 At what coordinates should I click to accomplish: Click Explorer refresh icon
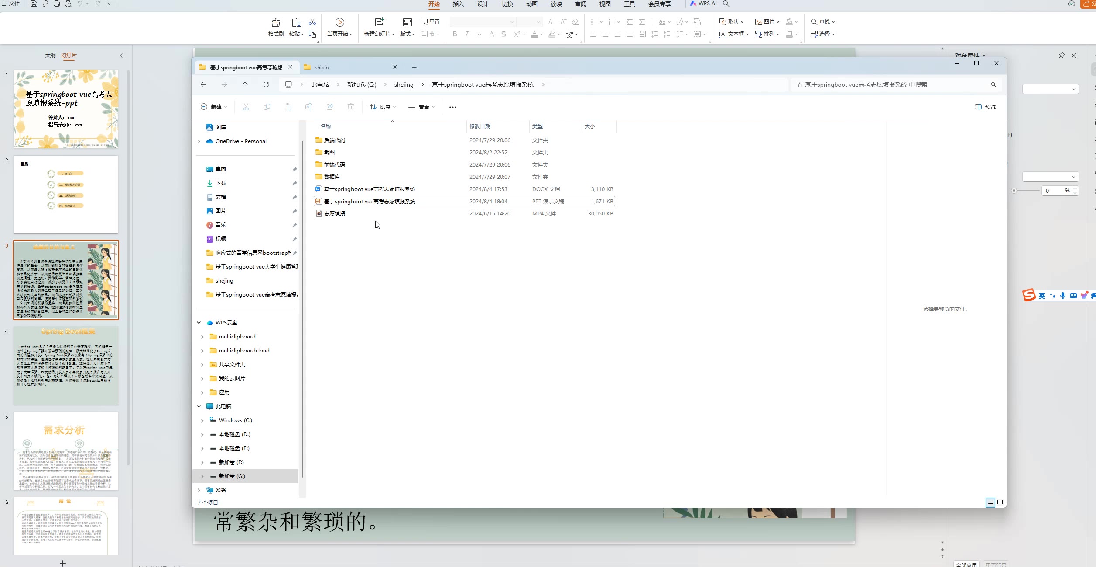click(x=266, y=85)
